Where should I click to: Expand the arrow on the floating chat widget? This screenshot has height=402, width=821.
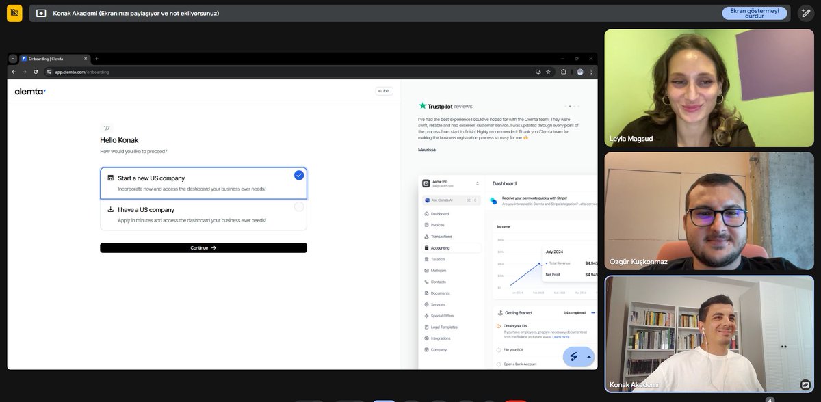pyautogui.click(x=588, y=356)
